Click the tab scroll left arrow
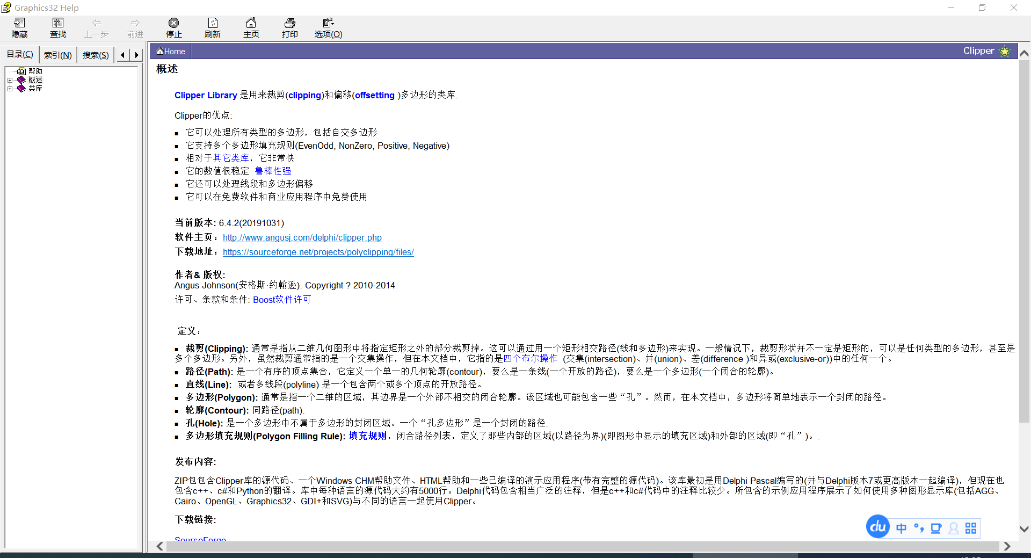 coord(123,55)
